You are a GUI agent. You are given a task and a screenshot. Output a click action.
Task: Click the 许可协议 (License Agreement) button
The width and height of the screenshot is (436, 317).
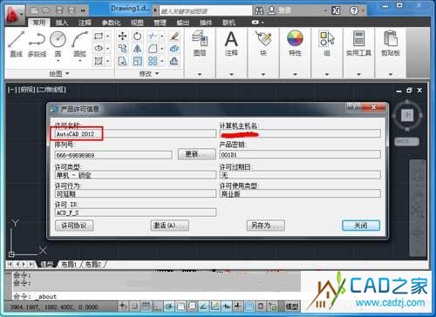pos(74,226)
